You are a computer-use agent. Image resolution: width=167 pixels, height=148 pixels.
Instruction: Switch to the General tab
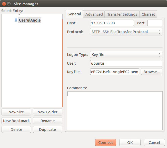coord(74,14)
